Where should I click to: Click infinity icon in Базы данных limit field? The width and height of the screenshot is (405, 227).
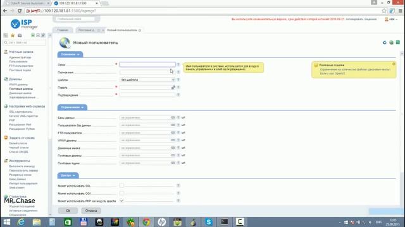click(173, 118)
